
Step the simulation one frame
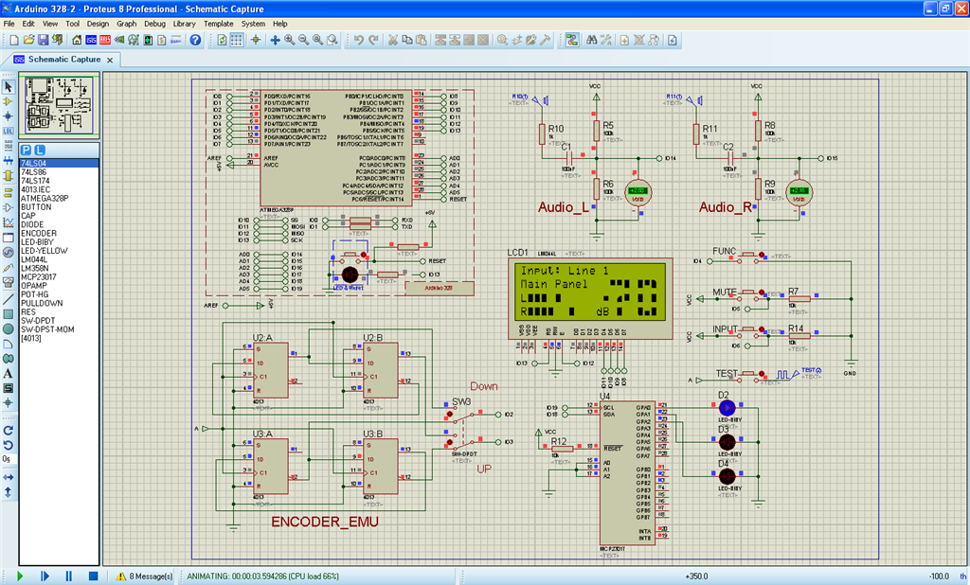tap(45, 576)
